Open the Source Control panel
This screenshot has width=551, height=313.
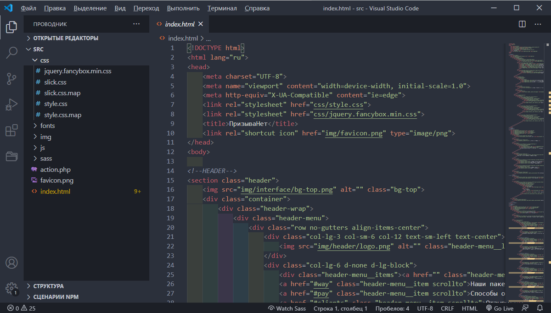11,79
